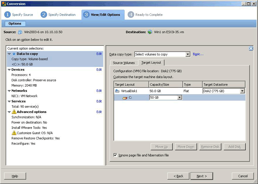The width and height of the screenshot is (258, 184).
Task: Click the warning icon next to Customize Guest OS
Action: 14,133
